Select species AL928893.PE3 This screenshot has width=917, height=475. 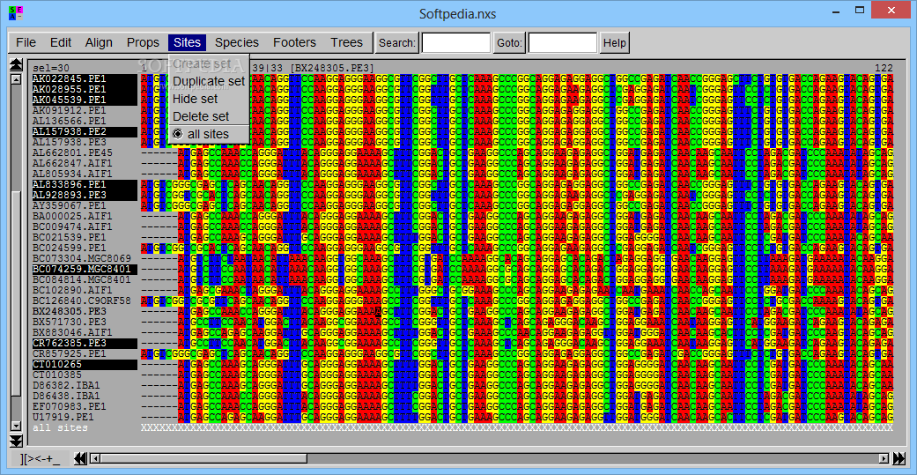coord(85,195)
